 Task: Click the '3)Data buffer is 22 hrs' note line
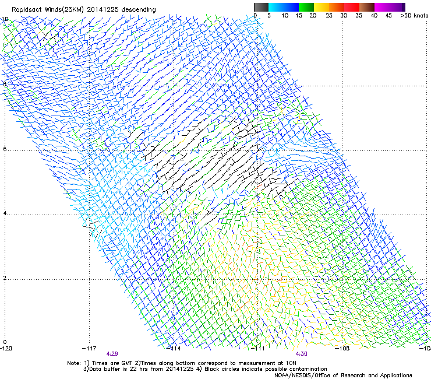[205, 369]
